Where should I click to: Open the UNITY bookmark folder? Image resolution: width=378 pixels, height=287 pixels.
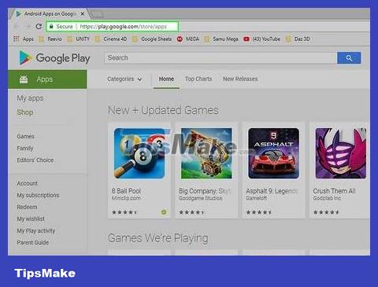78,39
